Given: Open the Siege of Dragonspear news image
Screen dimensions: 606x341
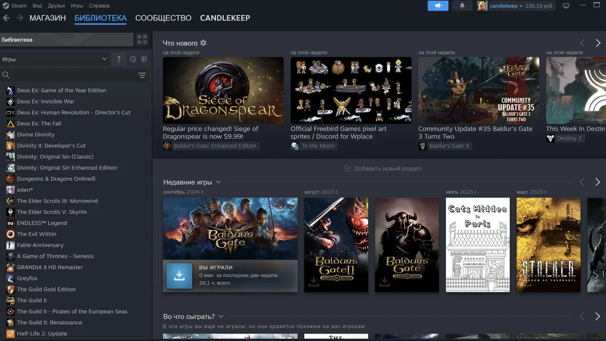Looking at the screenshot, I should pos(223,90).
